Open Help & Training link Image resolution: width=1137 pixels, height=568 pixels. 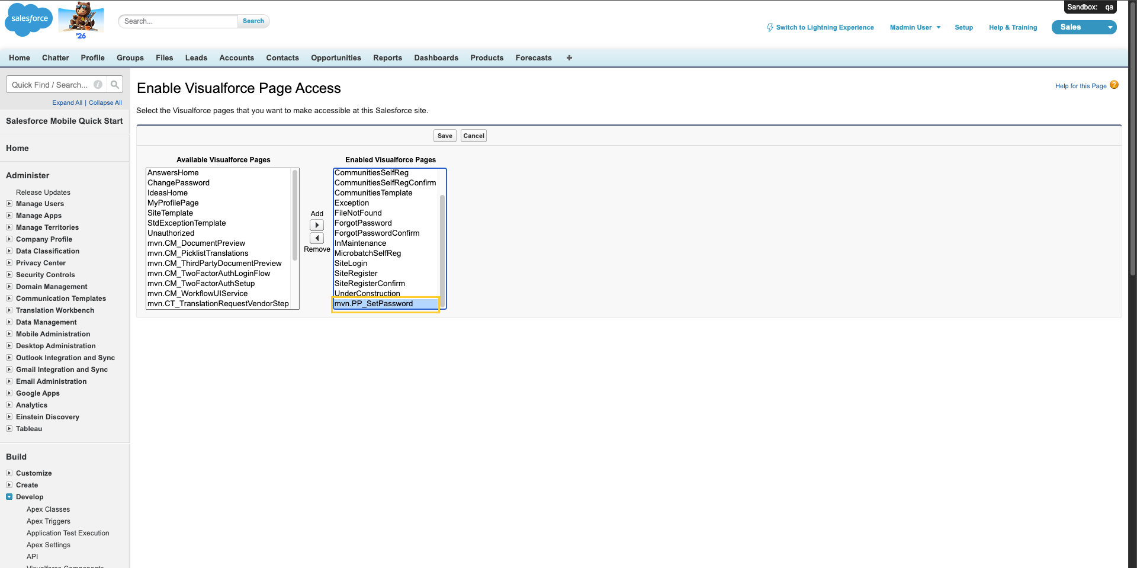(x=1013, y=27)
